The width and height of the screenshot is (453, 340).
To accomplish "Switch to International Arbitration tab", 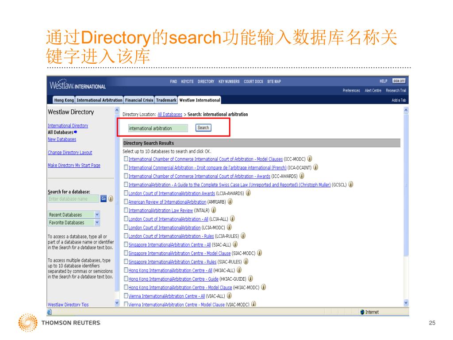I will pos(100,100).
